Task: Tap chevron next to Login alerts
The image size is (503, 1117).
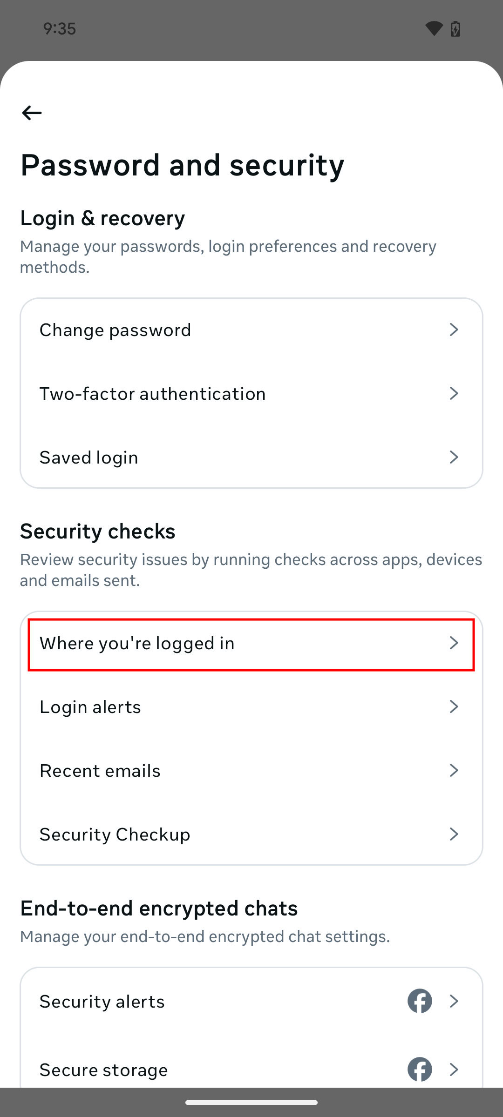Action: [x=454, y=707]
